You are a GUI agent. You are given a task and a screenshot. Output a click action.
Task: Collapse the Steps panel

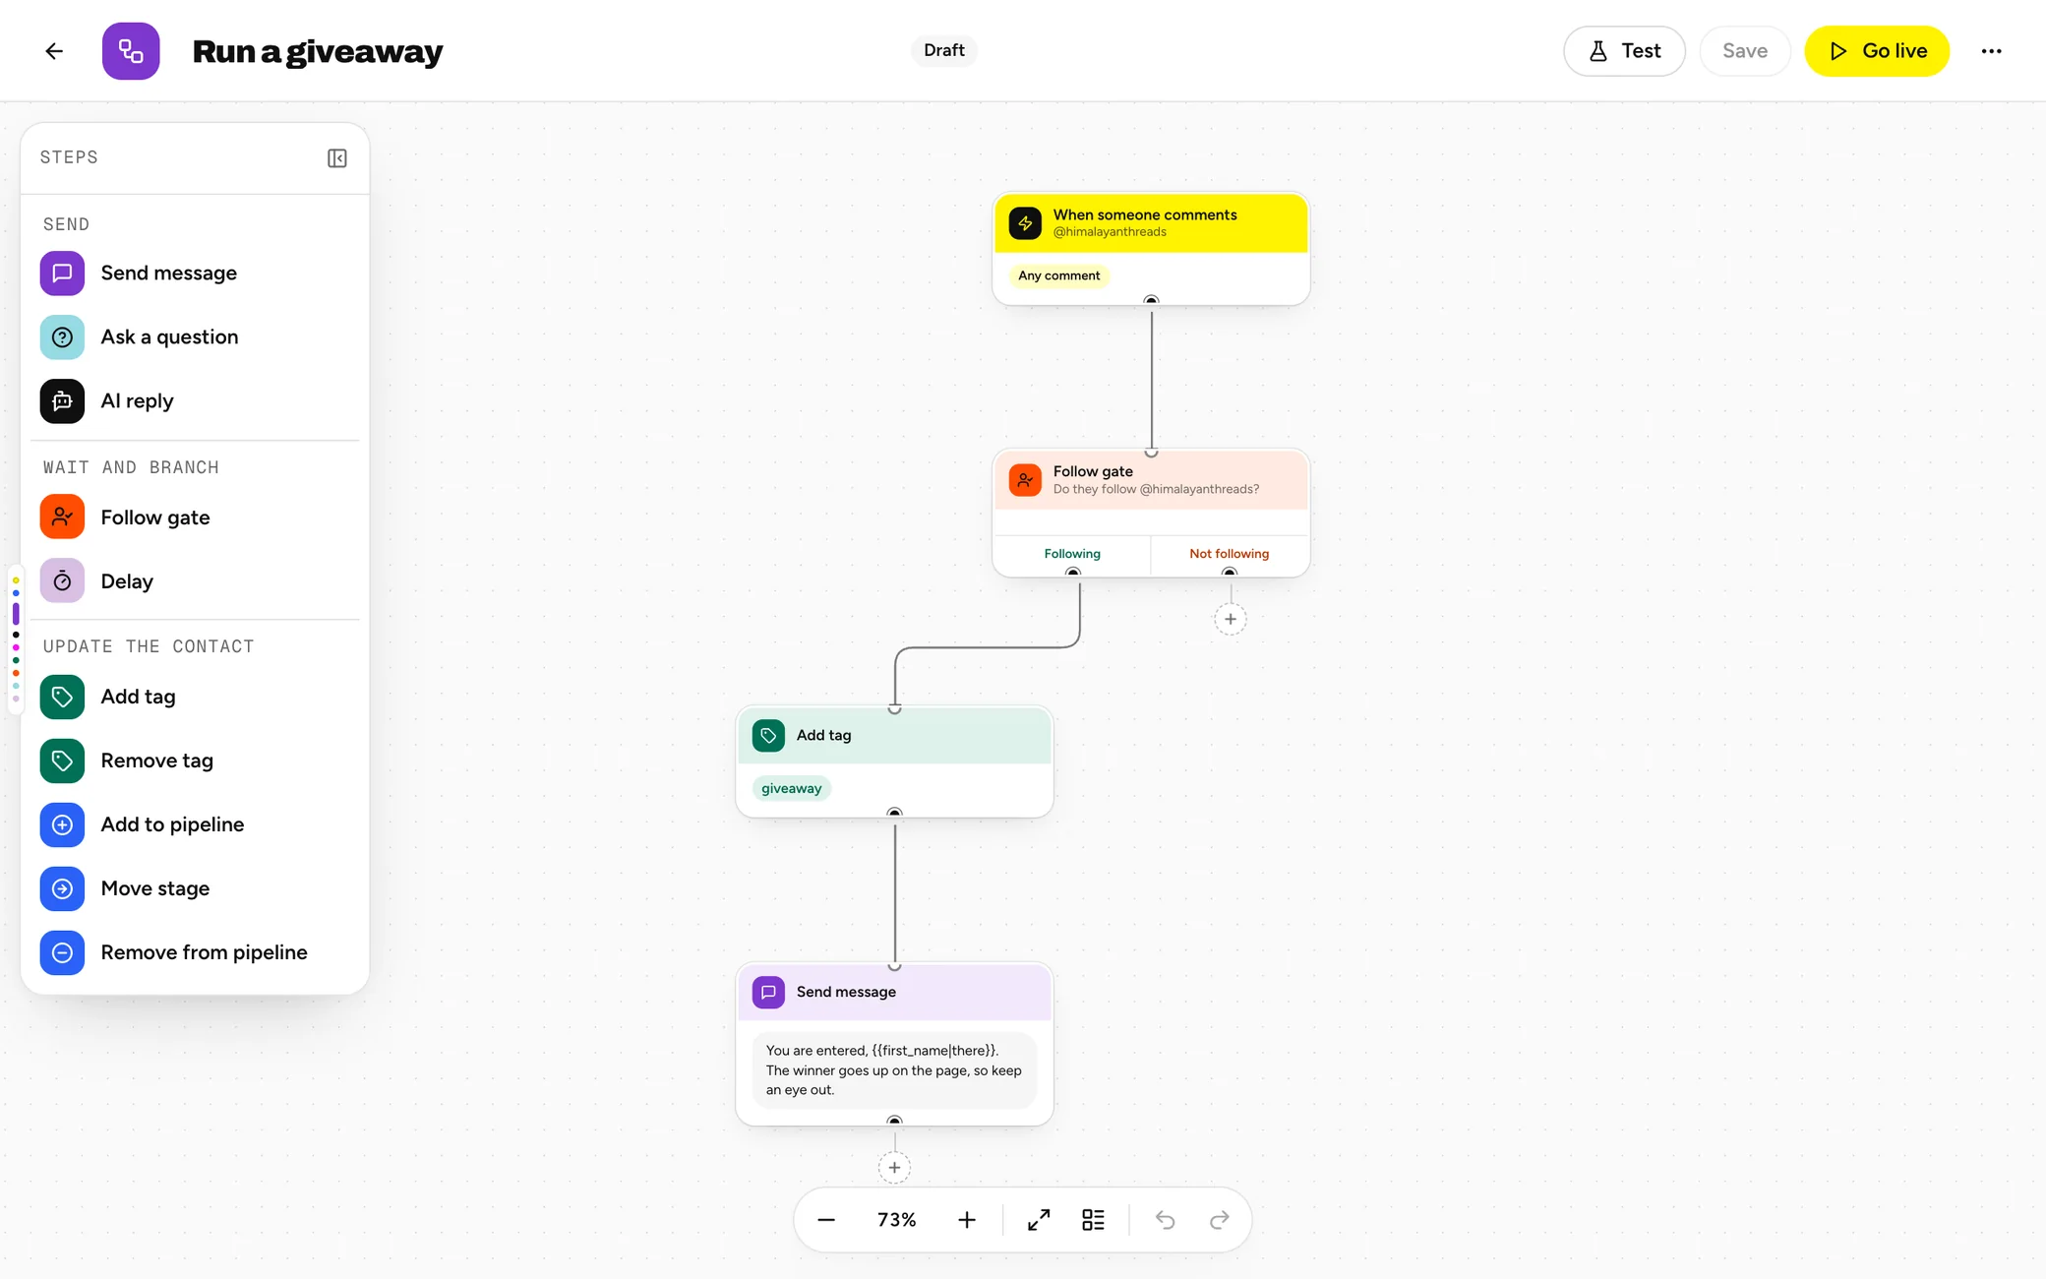(x=337, y=158)
